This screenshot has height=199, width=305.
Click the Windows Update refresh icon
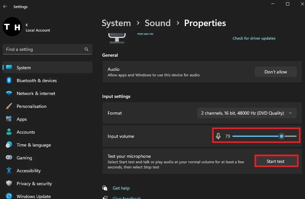tap(9, 196)
